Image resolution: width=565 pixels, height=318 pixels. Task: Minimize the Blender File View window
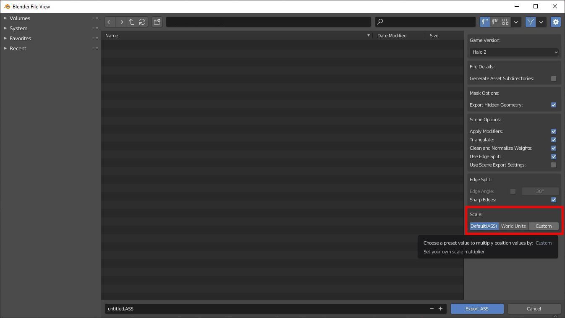(x=516, y=6)
